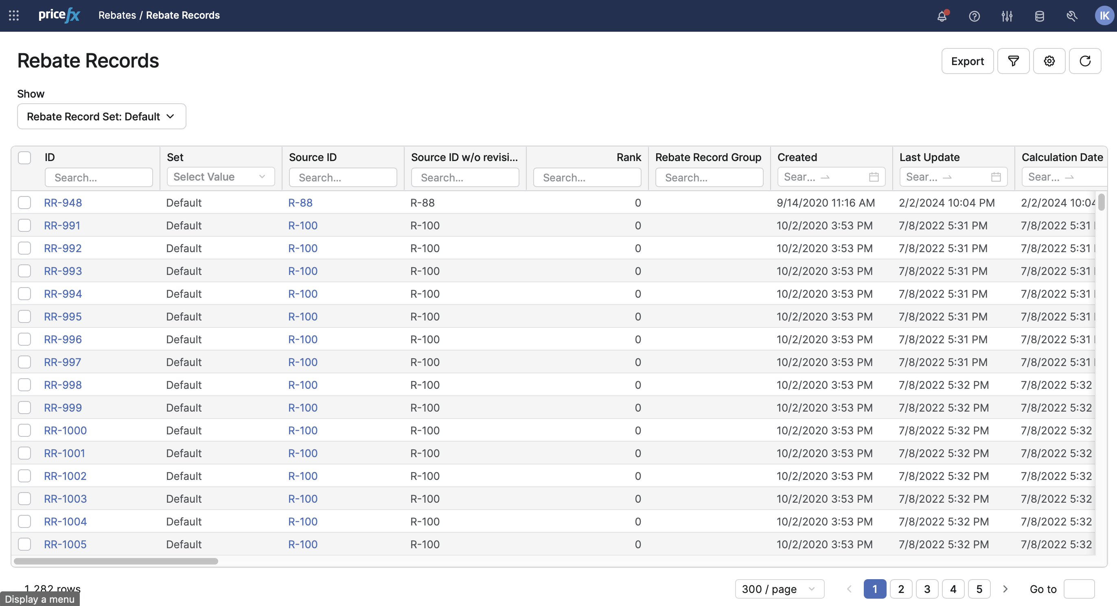This screenshot has width=1117, height=606.
Task: Open the sliders configuration icon
Action: (x=1007, y=16)
